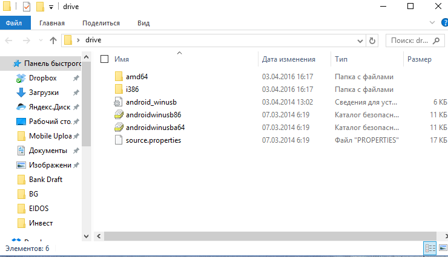This screenshot has height=257, width=448.
Task: Click the file name source.properties
Action: pyautogui.click(x=153, y=140)
